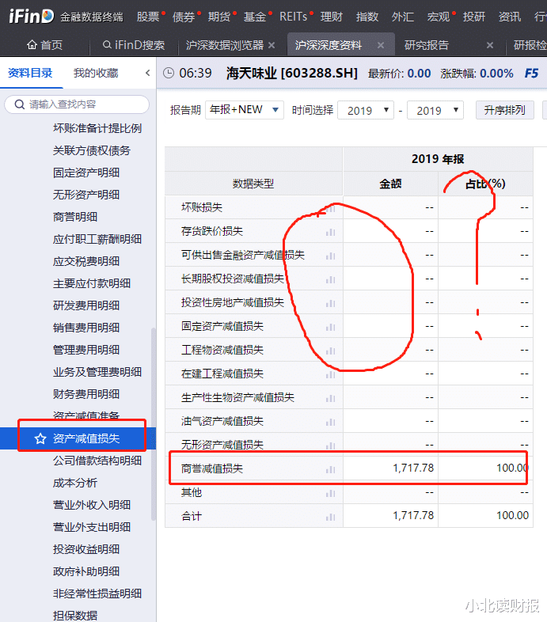Viewport: 547px width, 622px height.
Task: Click the star icon on 资产减值损失
Action: point(40,438)
